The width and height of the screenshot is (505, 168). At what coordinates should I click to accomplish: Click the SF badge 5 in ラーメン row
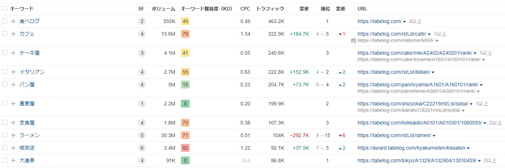pyautogui.click(x=142, y=136)
